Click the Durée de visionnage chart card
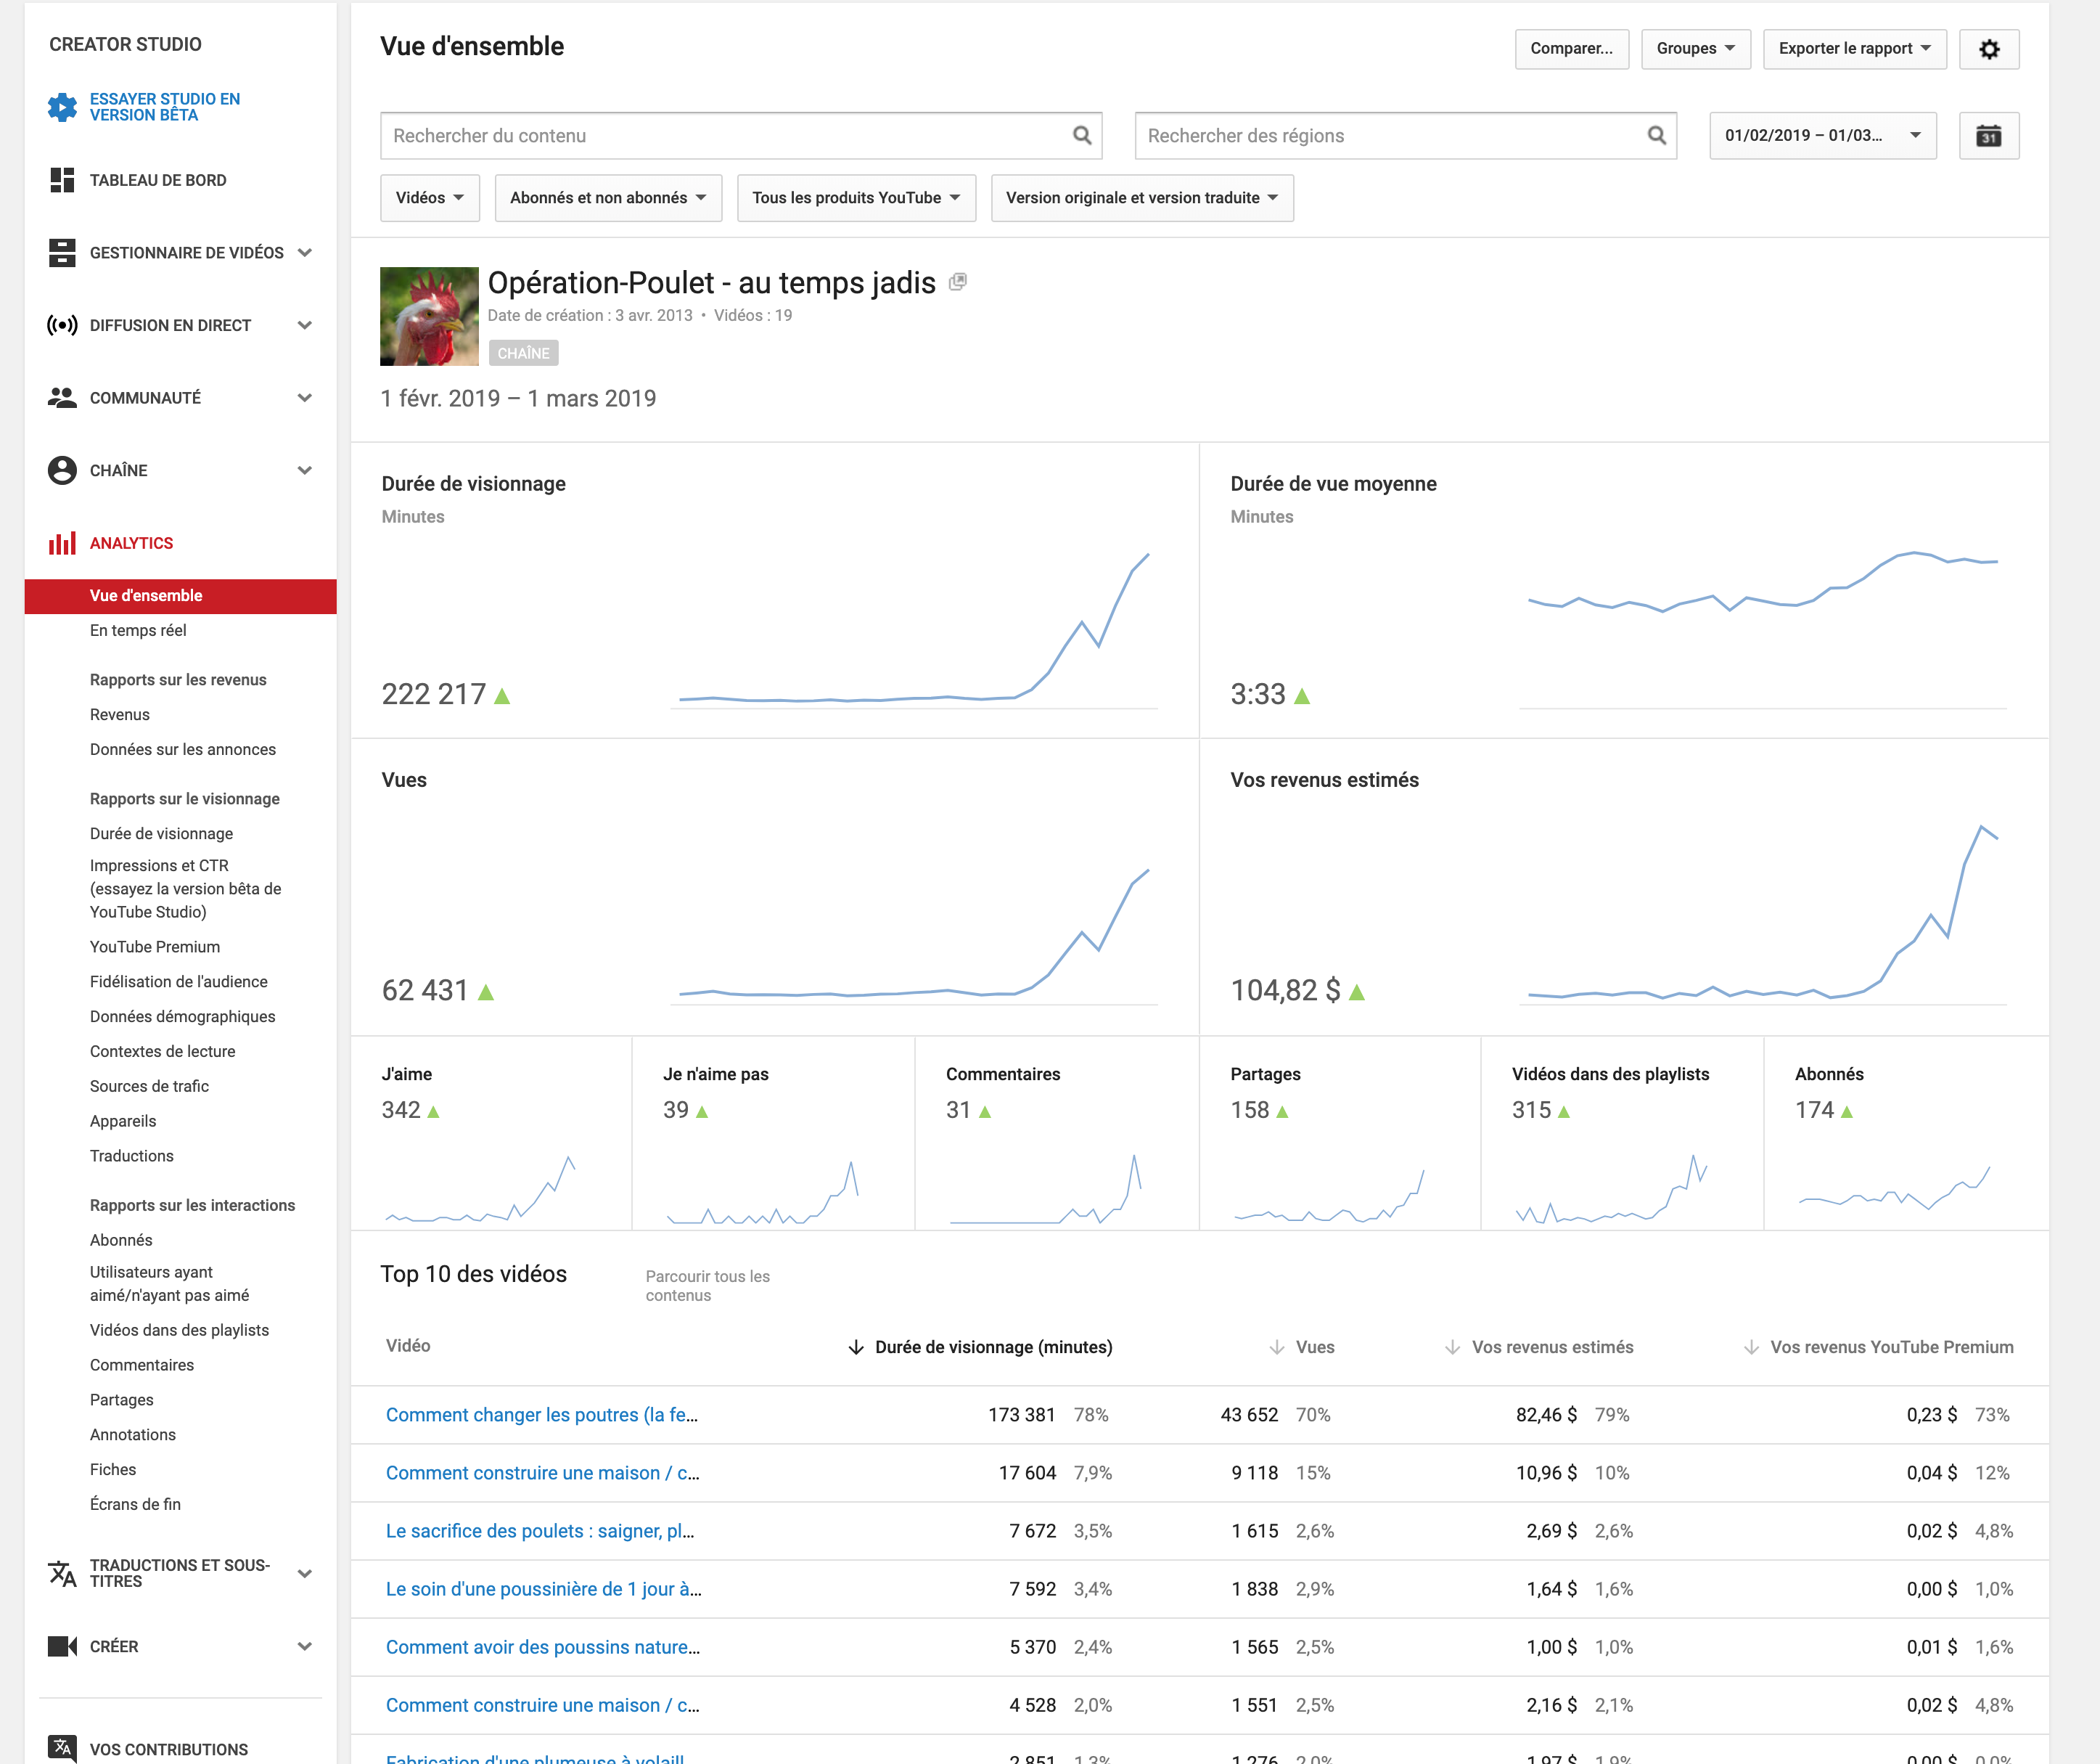Viewport: 2100px width, 1764px height. point(775,590)
